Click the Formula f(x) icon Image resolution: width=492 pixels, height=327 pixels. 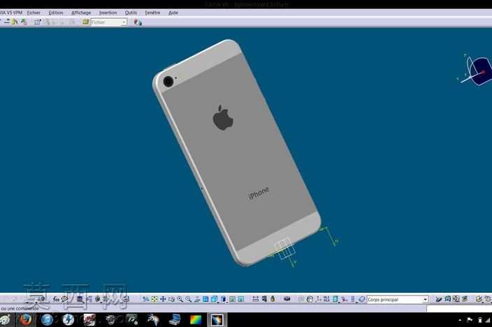[56, 299]
